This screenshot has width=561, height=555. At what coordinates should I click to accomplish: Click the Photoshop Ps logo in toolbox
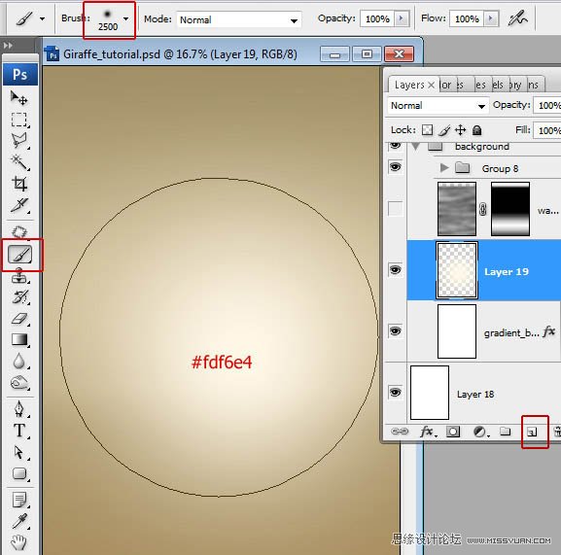tap(20, 75)
